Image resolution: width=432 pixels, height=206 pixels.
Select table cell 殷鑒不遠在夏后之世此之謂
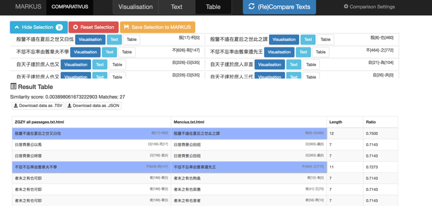pyautogui.click(x=249, y=133)
